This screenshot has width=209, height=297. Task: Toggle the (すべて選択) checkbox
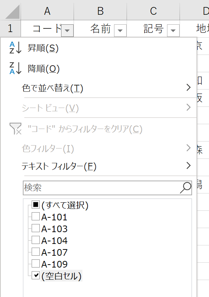tap(36, 205)
